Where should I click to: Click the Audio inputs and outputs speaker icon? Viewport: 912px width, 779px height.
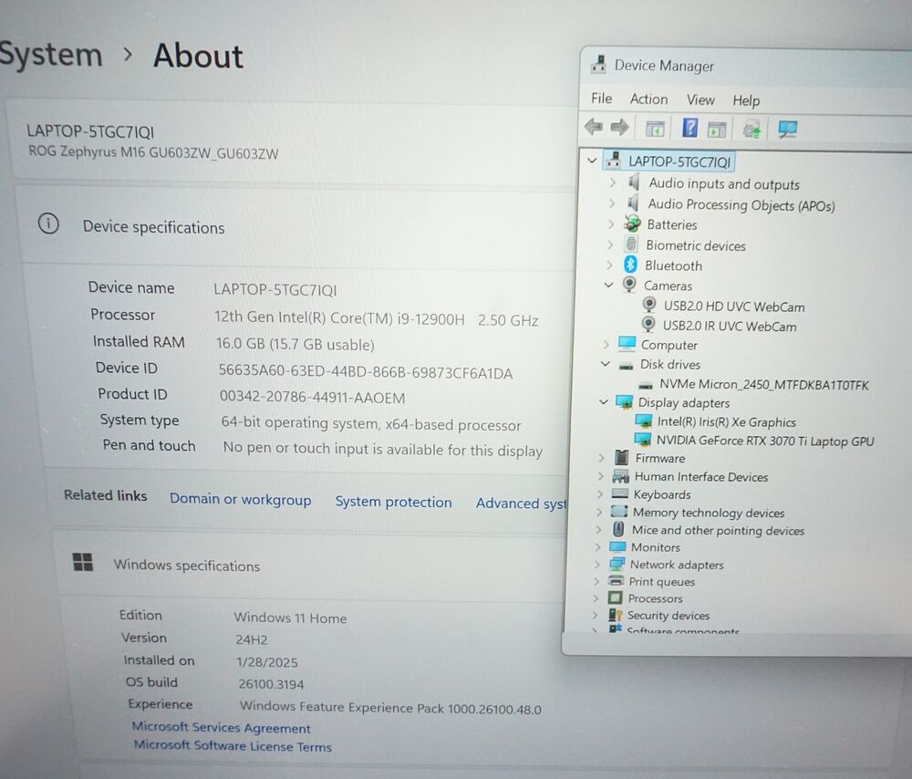click(x=634, y=182)
